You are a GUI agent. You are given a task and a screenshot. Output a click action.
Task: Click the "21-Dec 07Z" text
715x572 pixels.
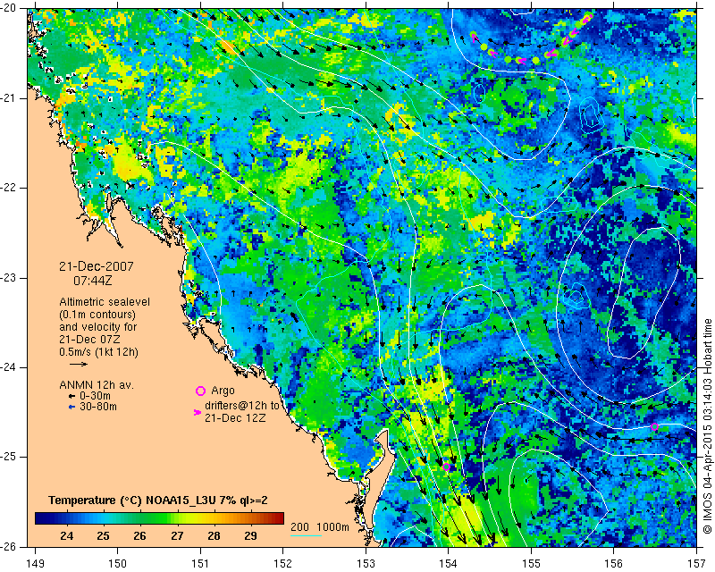[x=89, y=340]
